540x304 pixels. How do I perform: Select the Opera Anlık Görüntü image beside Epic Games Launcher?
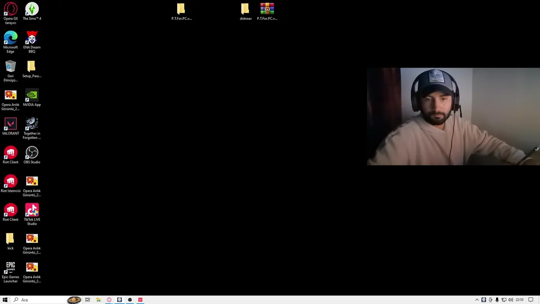coord(32,272)
